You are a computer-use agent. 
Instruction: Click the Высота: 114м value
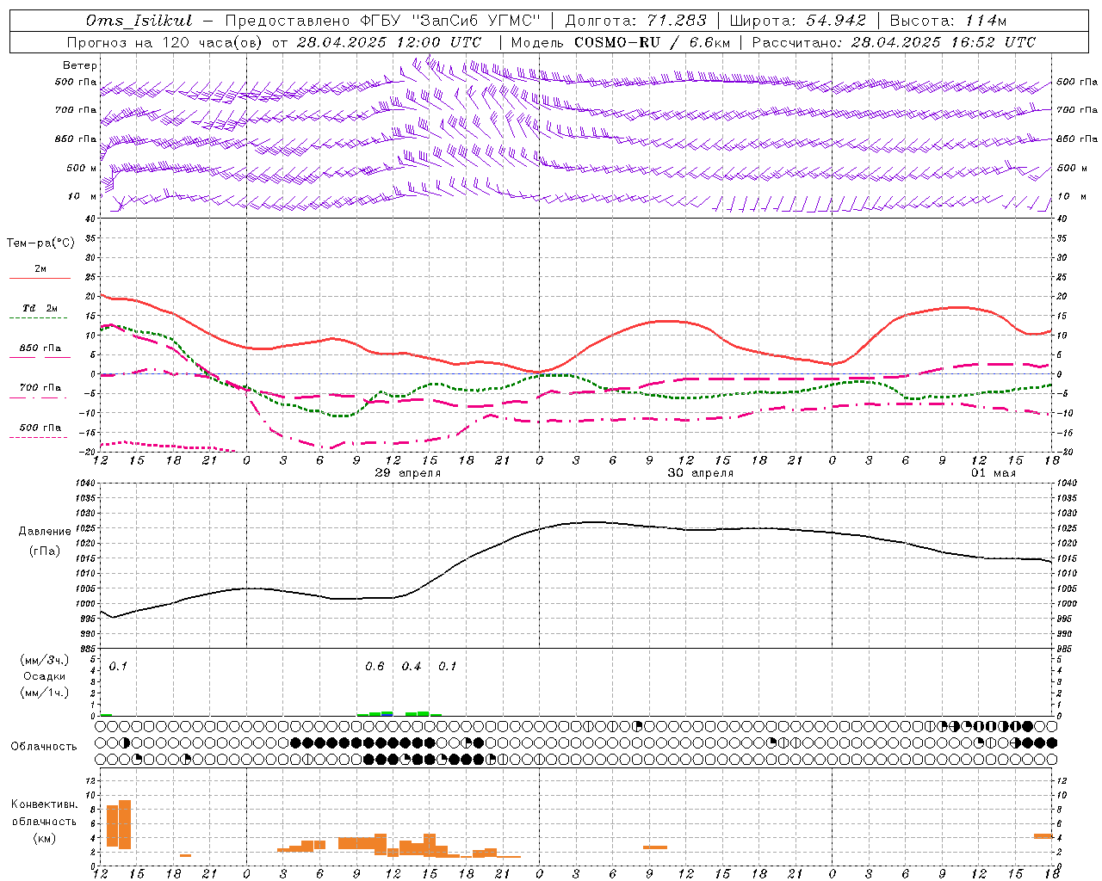[948, 21]
